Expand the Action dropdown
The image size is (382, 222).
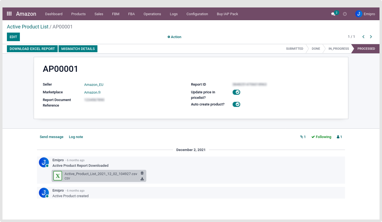[174, 37]
